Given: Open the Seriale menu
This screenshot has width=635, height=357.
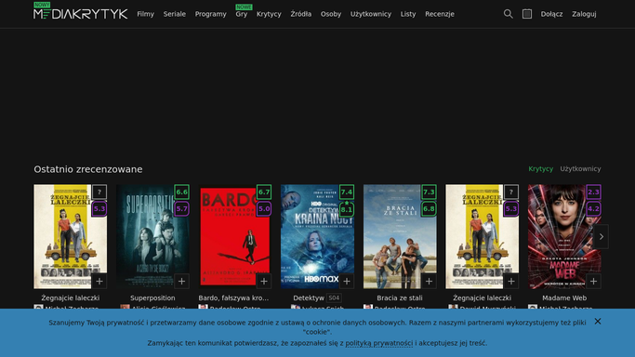Looking at the screenshot, I should (x=175, y=14).
